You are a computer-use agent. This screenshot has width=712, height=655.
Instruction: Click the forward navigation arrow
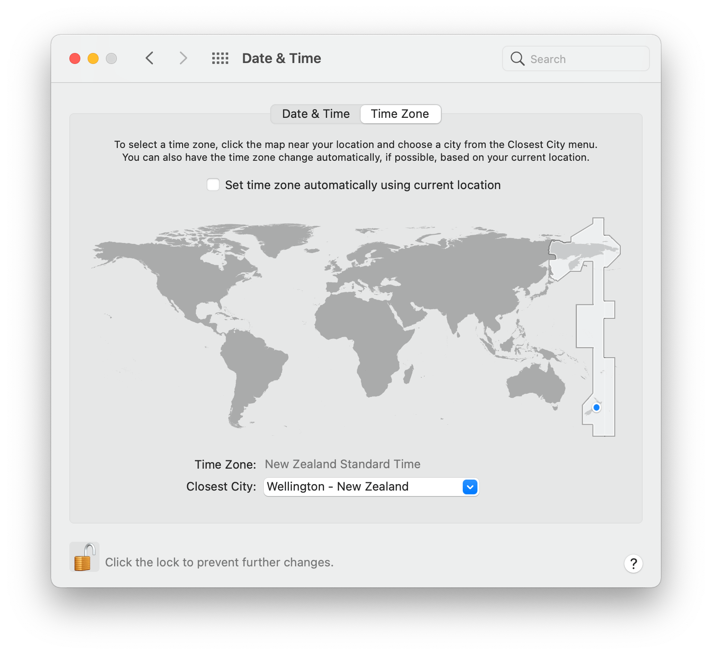coord(183,58)
